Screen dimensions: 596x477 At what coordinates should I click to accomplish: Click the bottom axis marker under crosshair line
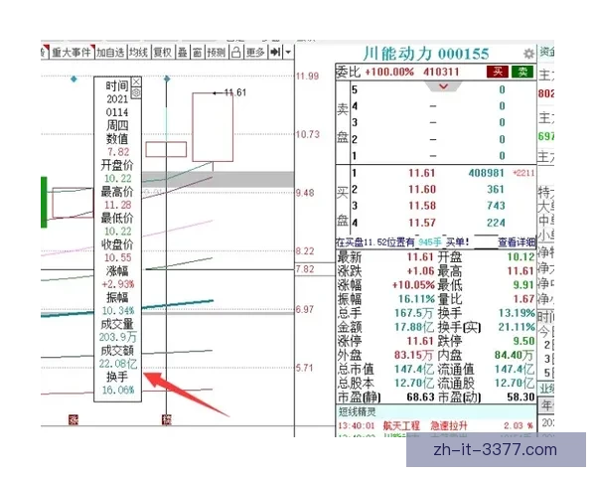[167, 419]
